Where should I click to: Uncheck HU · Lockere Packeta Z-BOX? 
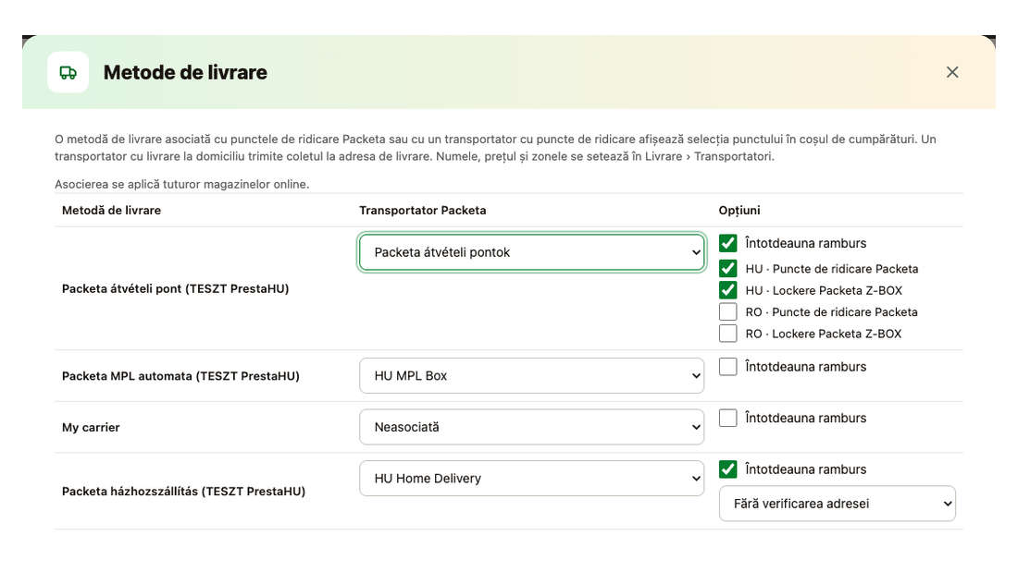click(727, 290)
